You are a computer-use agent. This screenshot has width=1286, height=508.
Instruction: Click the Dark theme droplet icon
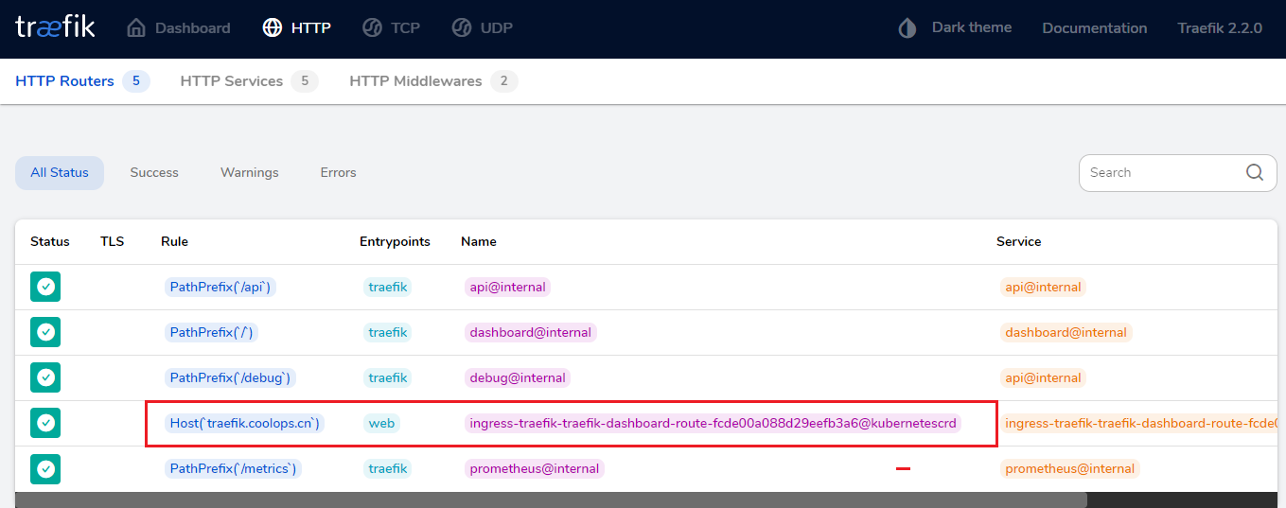click(x=907, y=27)
